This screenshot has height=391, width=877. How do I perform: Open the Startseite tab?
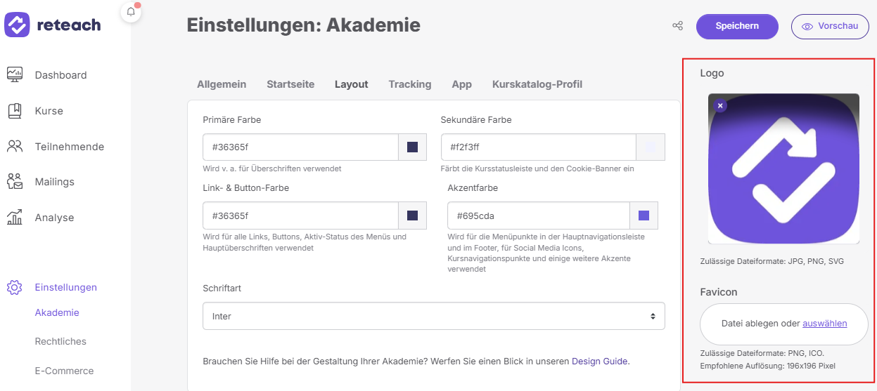pos(290,84)
